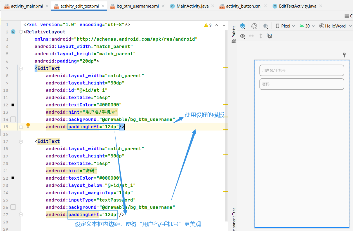Open the bg_btm_username.xml tab
Image resolution: width=353 pixels, height=231 pixels.
[x=138, y=6]
